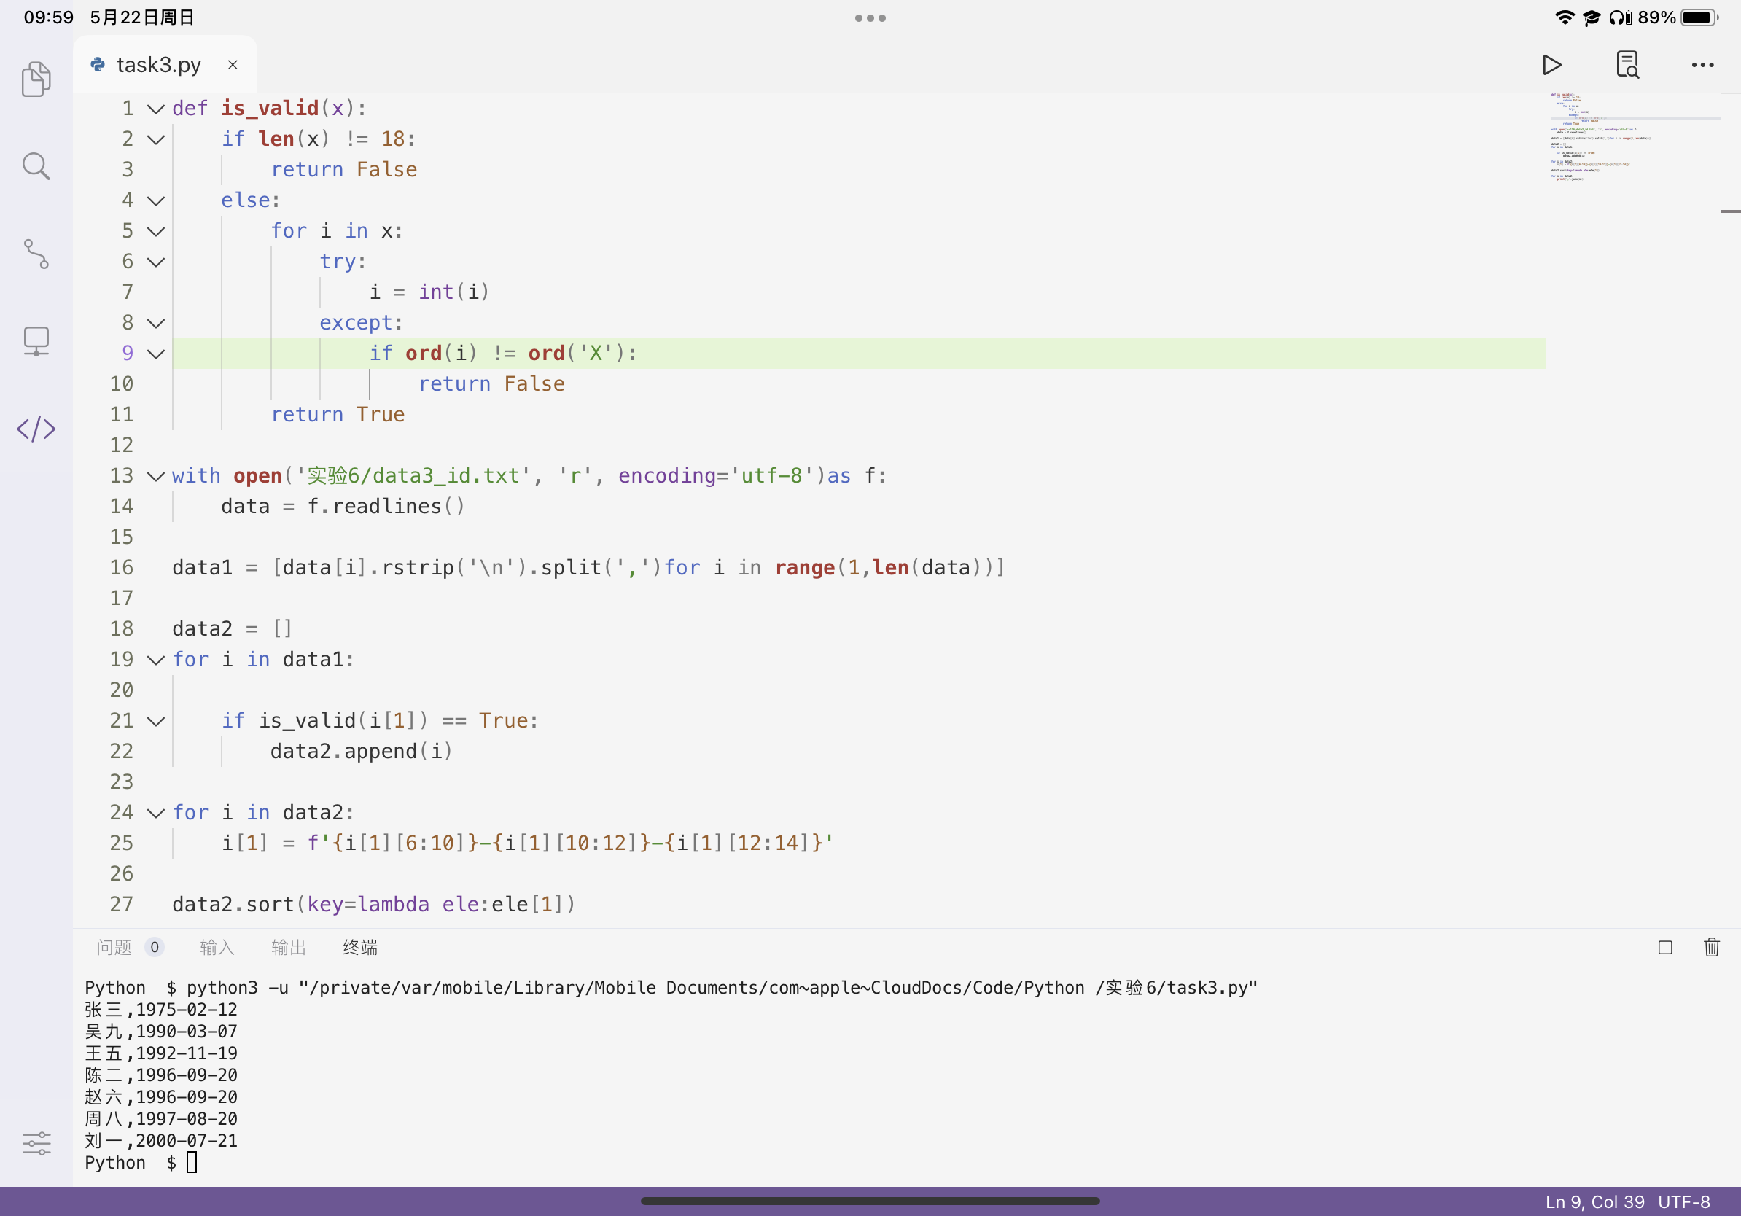Click the UTF-8 encoding in status bar
1741x1216 pixels.
1683,1201
